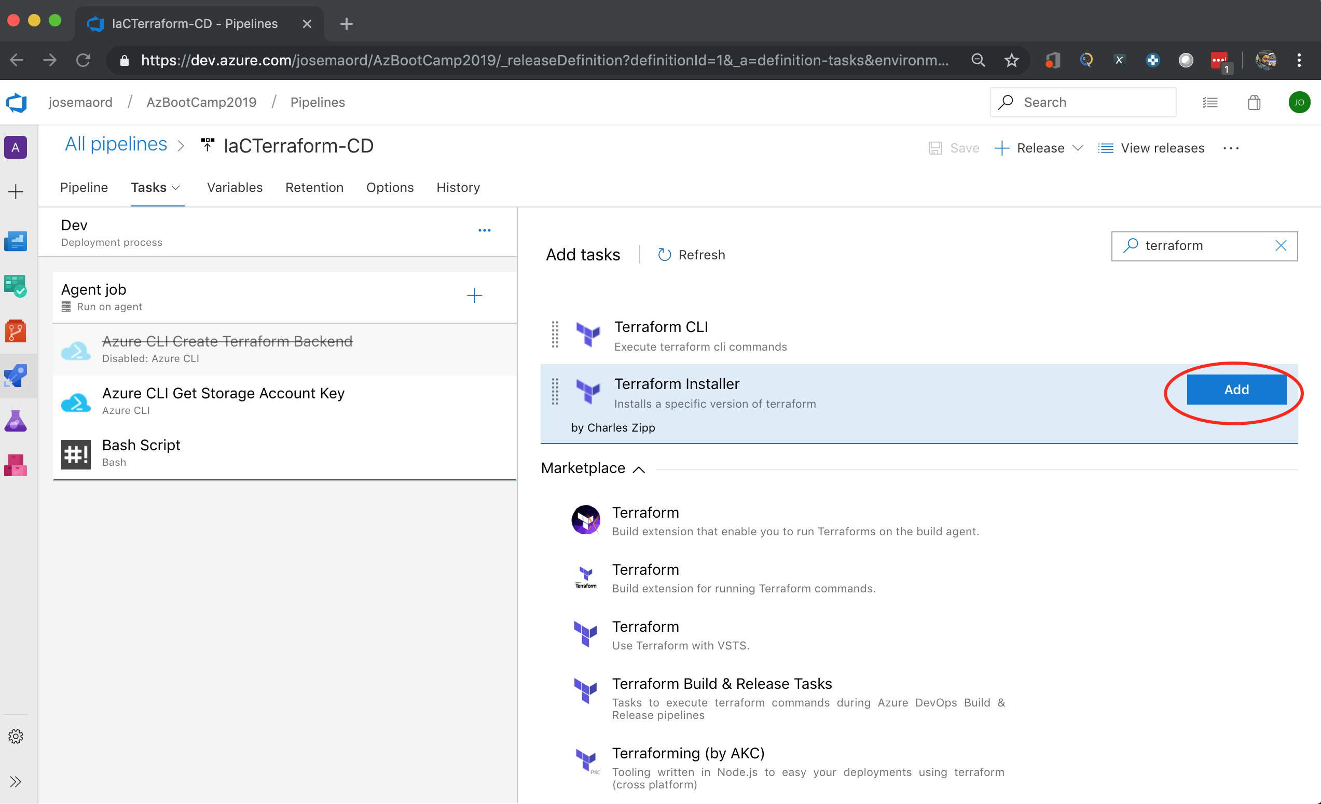Image resolution: width=1321 pixels, height=804 pixels.
Task: Open Artifacts icon in sidebar
Action: click(x=16, y=465)
